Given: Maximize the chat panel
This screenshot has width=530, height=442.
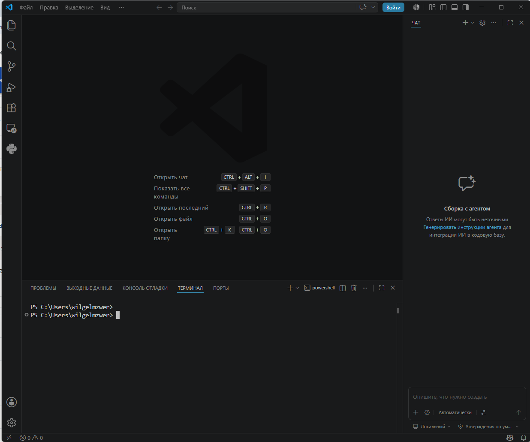Looking at the screenshot, I should click(510, 23).
